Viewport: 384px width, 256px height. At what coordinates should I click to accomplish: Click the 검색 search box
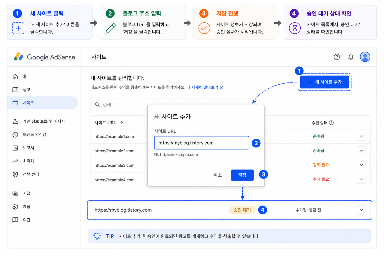pyautogui.click(x=167, y=104)
